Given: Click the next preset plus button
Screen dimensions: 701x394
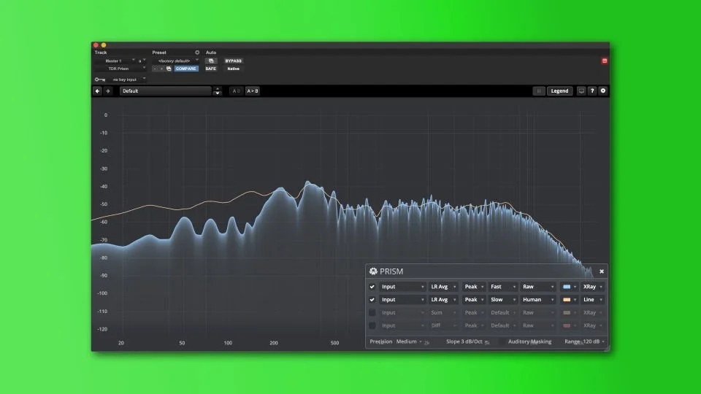Looking at the screenshot, I should pyautogui.click(x=161, y=69).
